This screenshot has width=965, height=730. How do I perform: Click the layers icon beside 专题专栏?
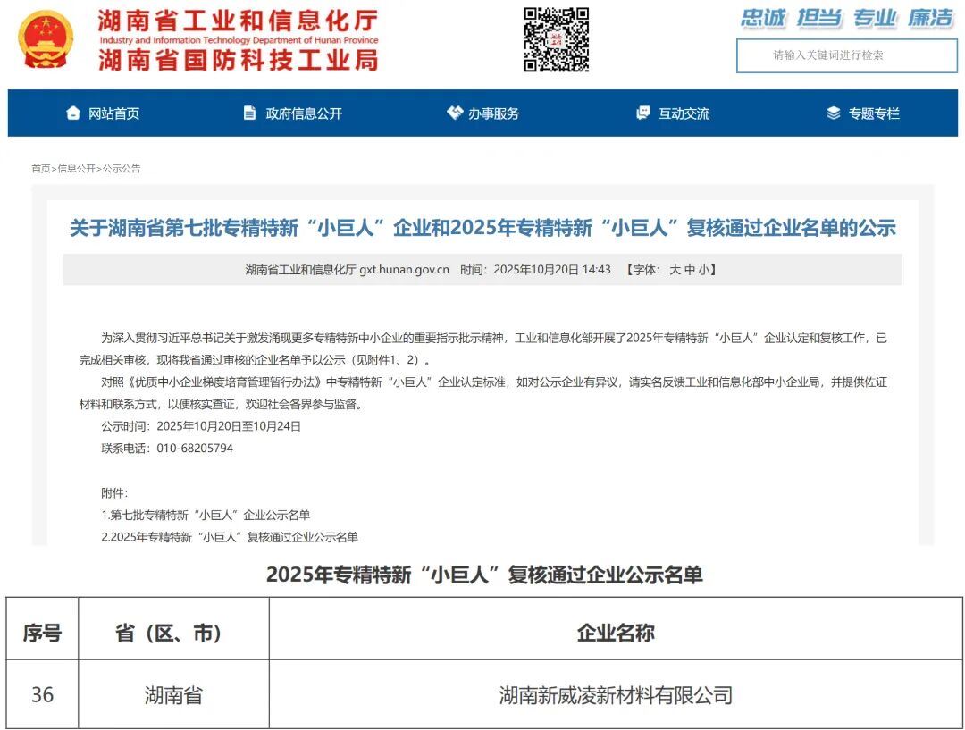834,113
